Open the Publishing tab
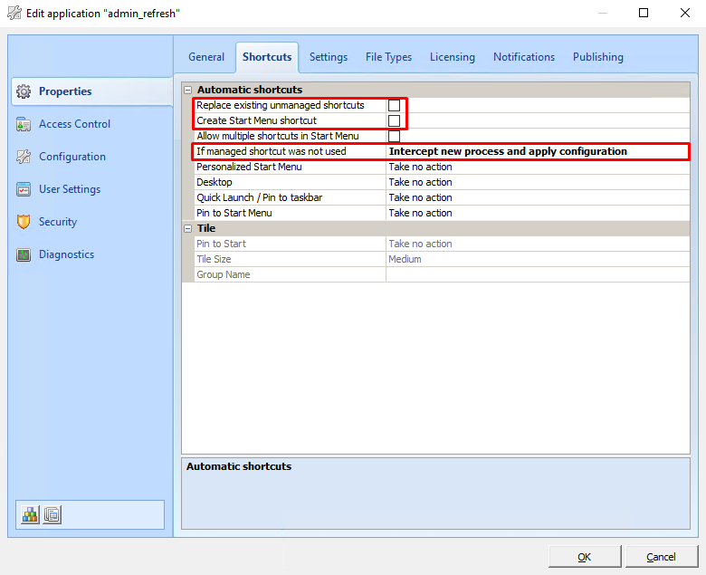Image resolution: width=706 pixels, height=575 pixels. point(597,57)
